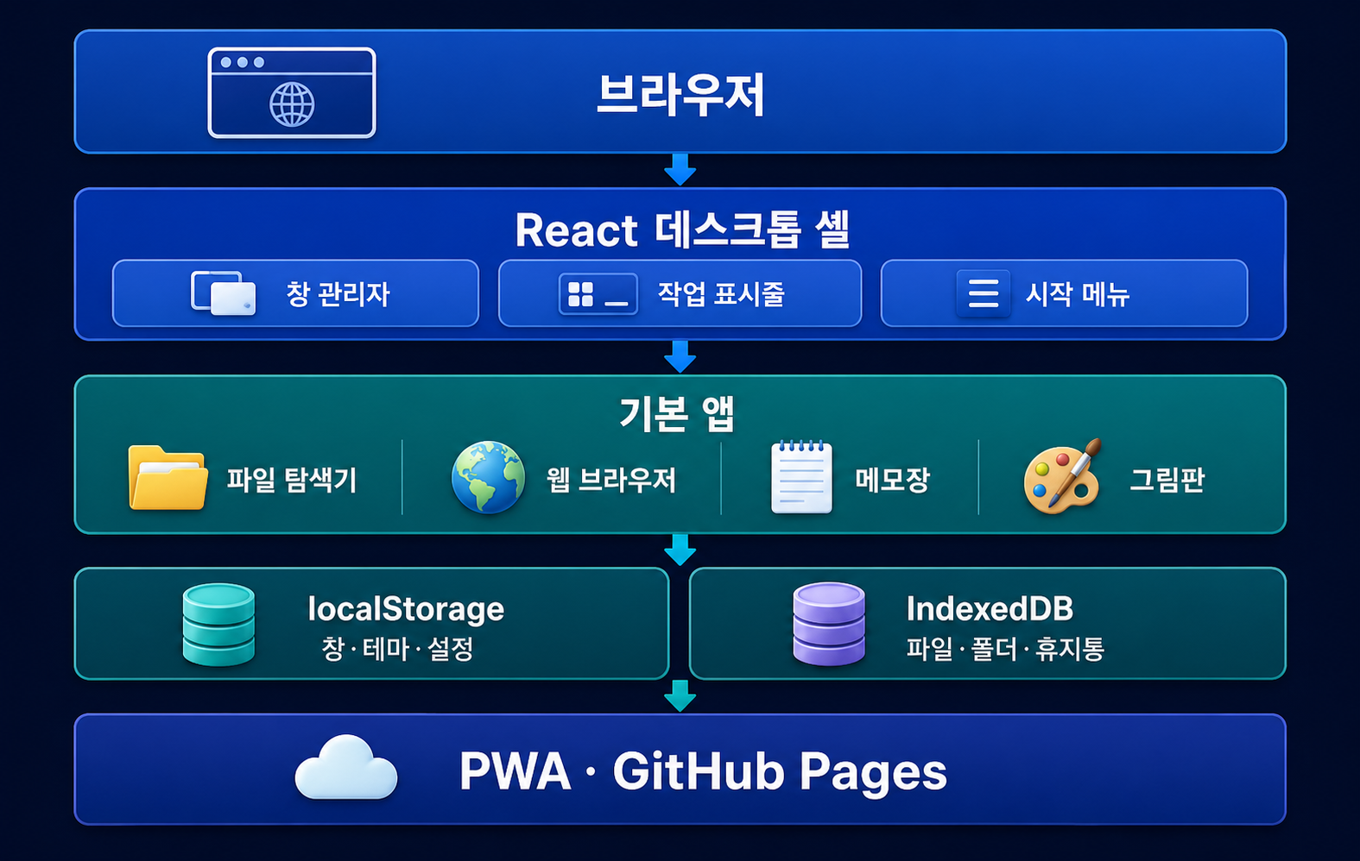This screenshot has width=1360, height=861.
Task: Click the React 데스크톱 셸 heading
Action: 682,229
